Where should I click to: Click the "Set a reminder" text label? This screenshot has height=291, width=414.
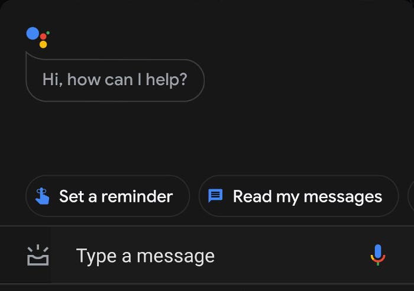(x=116, y=196)
